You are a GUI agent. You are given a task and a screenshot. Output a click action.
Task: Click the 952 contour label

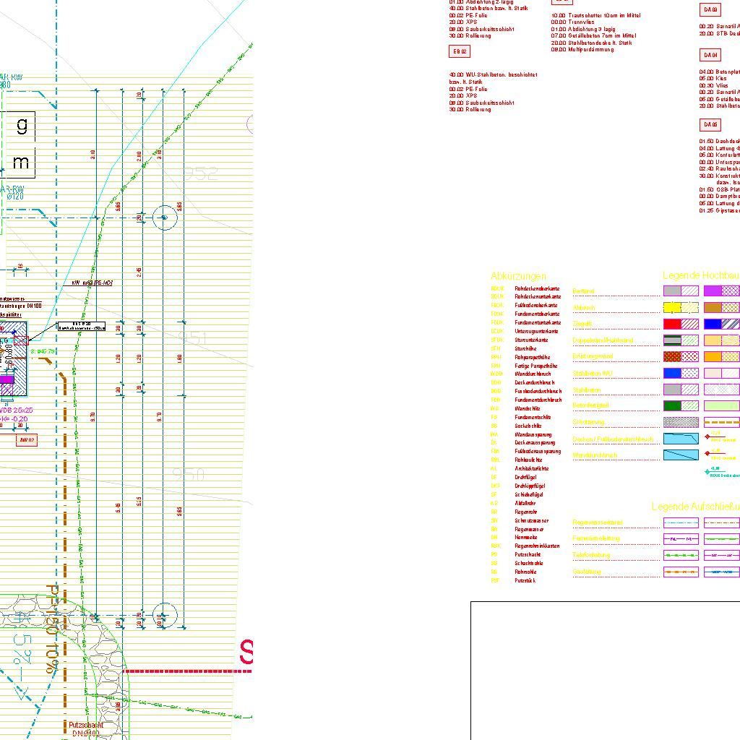[201, 173]
